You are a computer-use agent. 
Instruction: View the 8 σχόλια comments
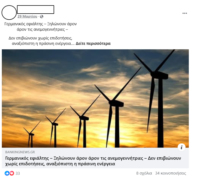click(144, 173)
